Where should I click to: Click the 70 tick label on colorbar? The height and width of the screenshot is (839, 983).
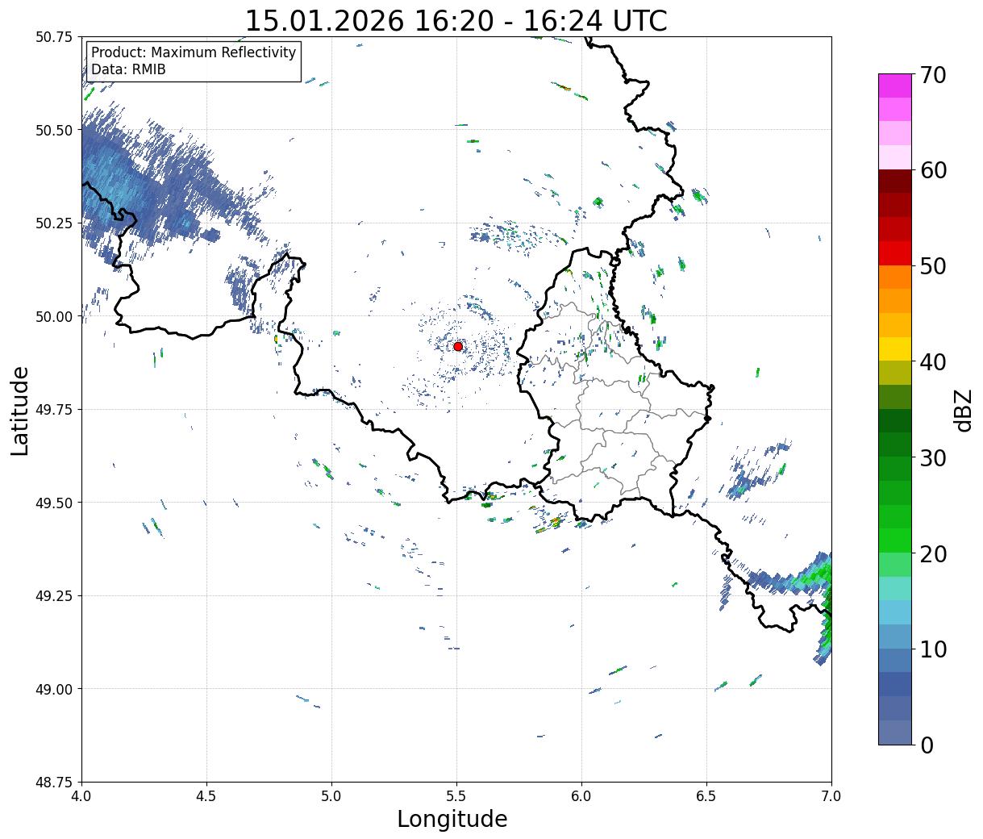pyautogui.click(x=932, y=75)
